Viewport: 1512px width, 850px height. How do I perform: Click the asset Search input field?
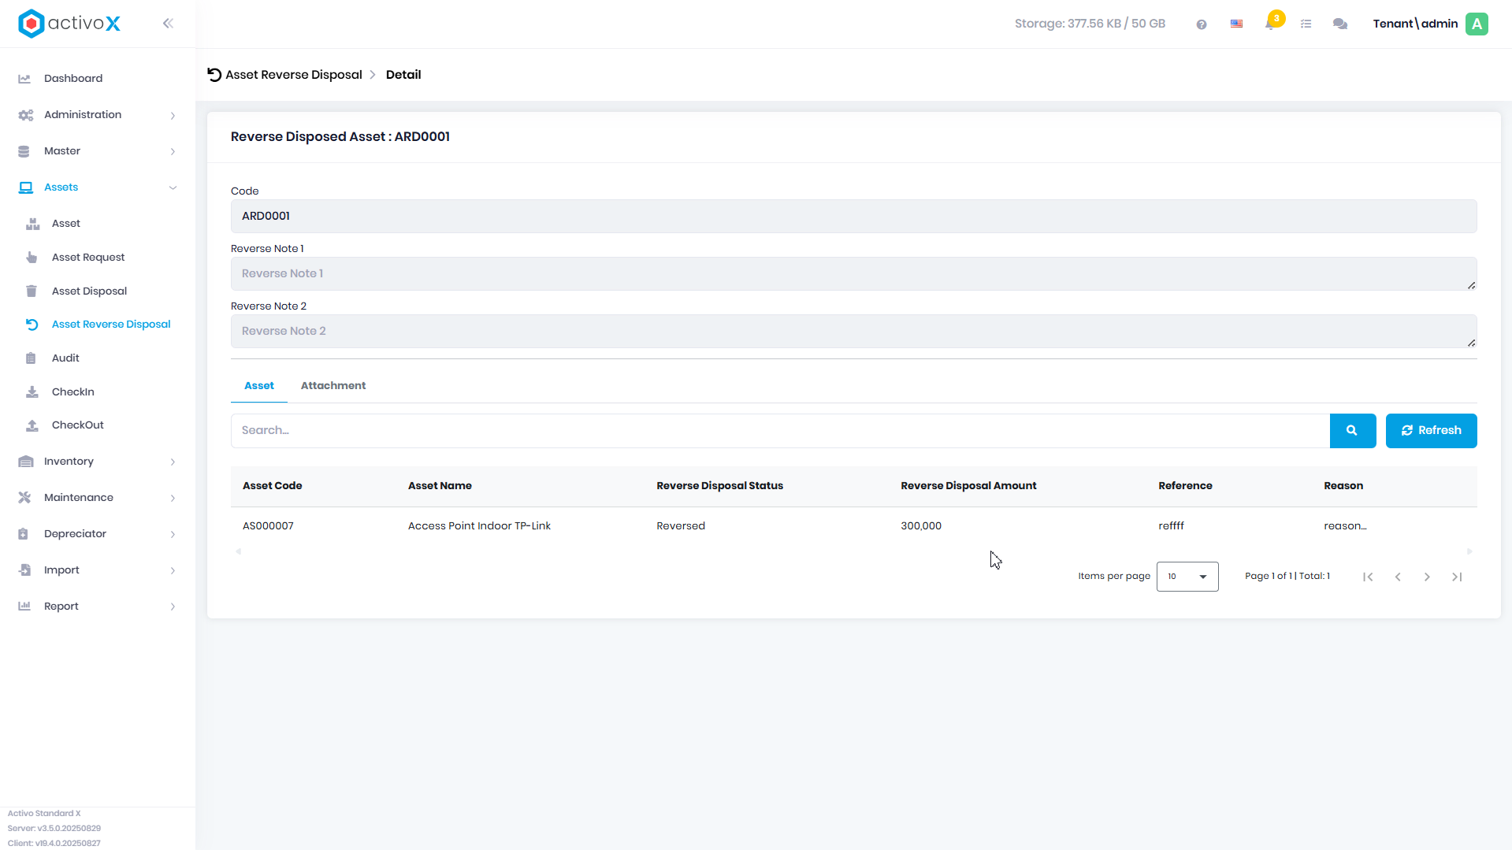click(x=780, y=431)
